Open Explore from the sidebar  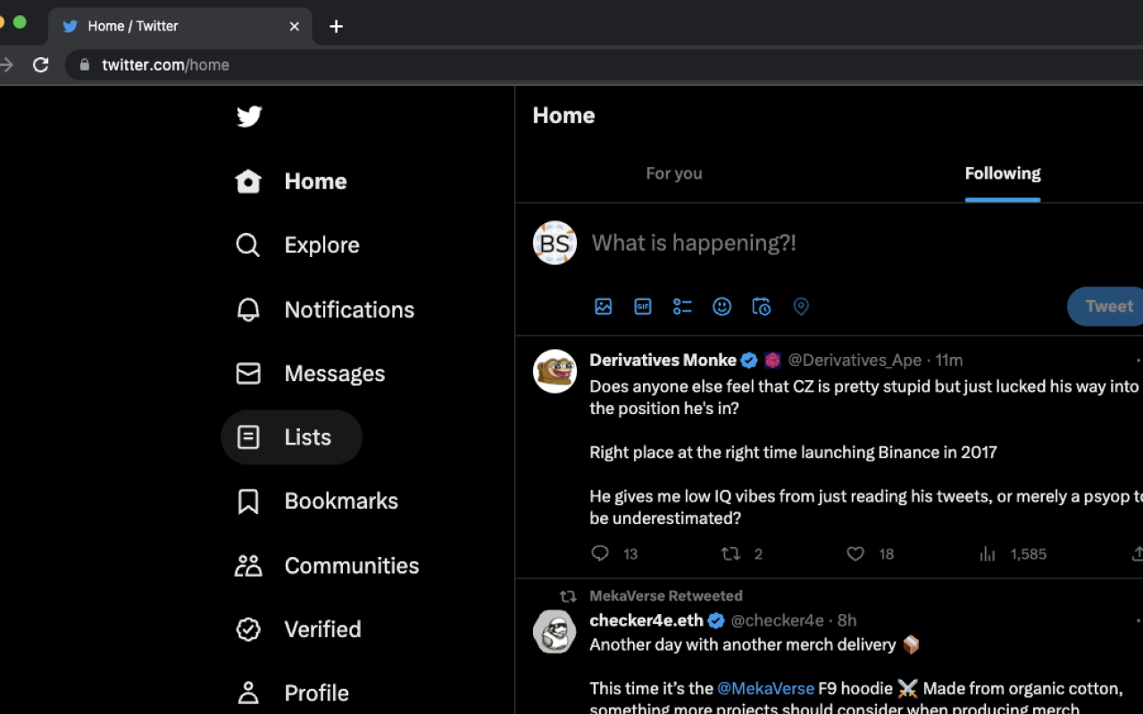coord(297,245)
